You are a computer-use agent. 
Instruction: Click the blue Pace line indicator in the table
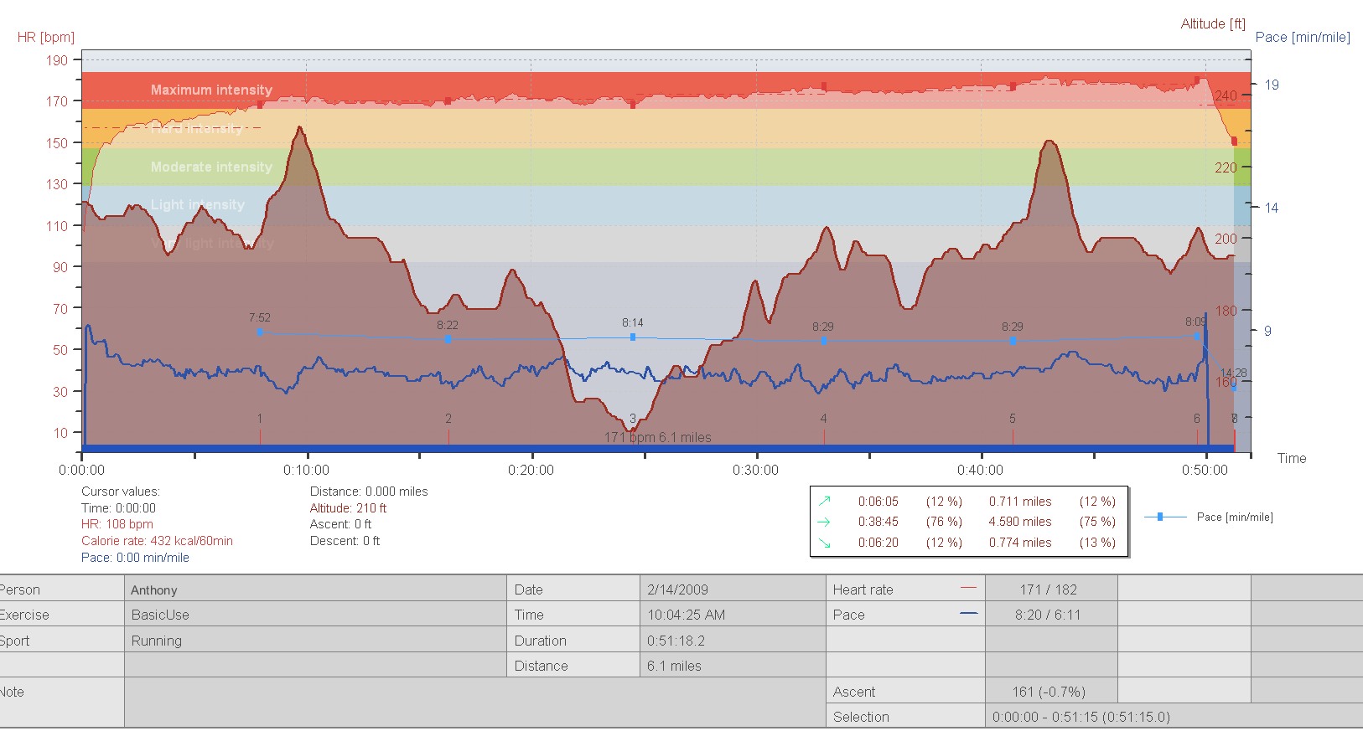point(968,615)
